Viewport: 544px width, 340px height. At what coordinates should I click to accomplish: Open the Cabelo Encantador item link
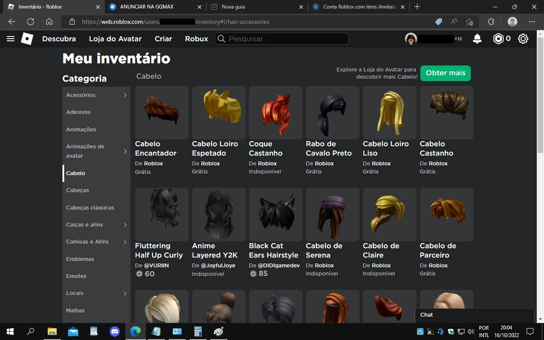156,148
